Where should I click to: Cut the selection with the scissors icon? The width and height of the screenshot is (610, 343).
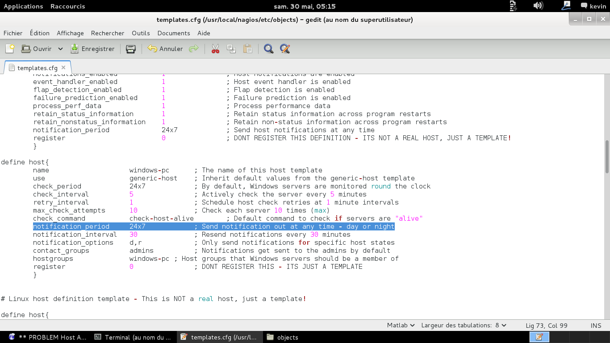click(215, 49)
